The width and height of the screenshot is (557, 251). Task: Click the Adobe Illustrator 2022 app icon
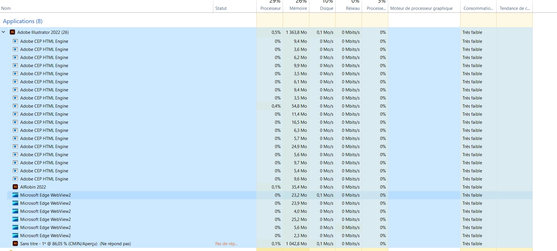[12, 32]
